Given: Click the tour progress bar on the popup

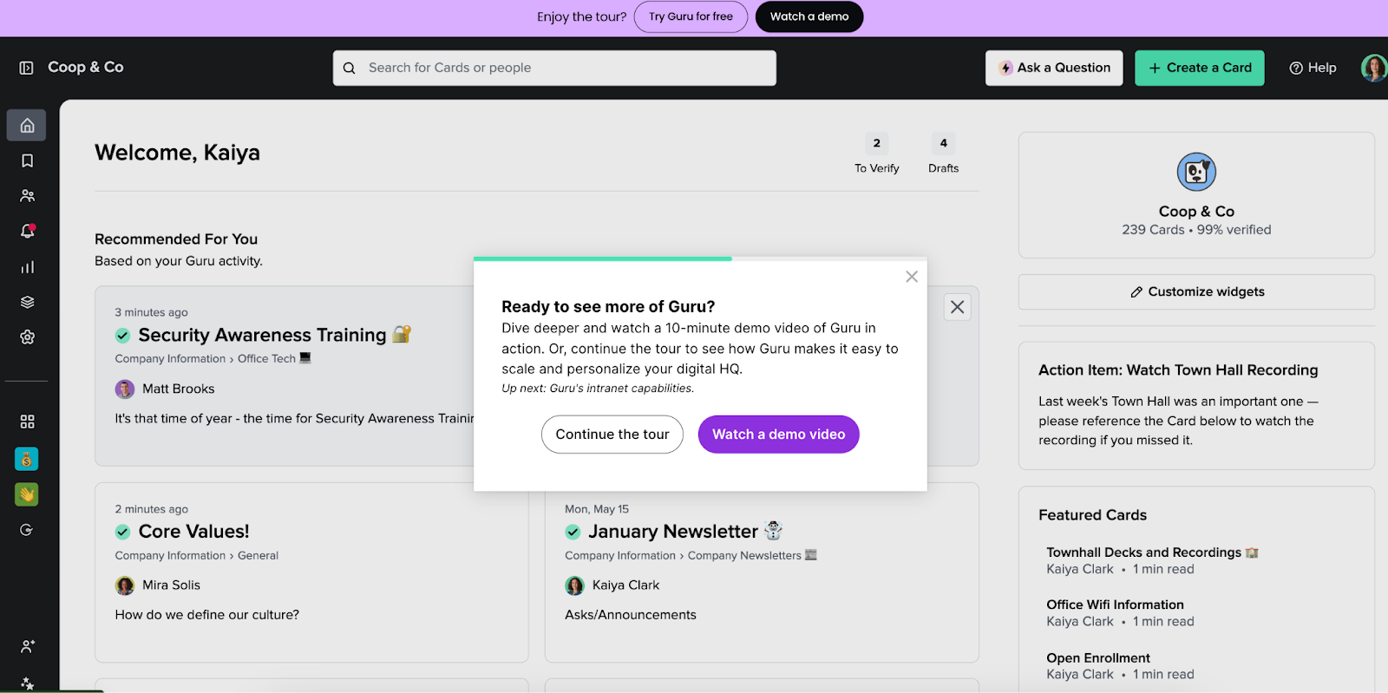Looking at the screenshot, I should (700, 258).
